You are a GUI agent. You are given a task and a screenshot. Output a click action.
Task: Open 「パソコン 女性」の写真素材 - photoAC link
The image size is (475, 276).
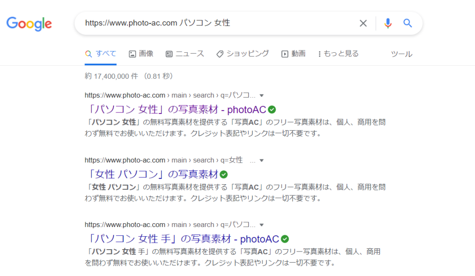pyautogui.click(x=176, y=109)
